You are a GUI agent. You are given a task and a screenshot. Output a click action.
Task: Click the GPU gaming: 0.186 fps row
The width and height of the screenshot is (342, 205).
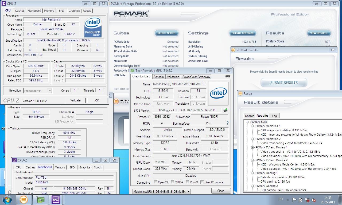(x=275, y=182)
